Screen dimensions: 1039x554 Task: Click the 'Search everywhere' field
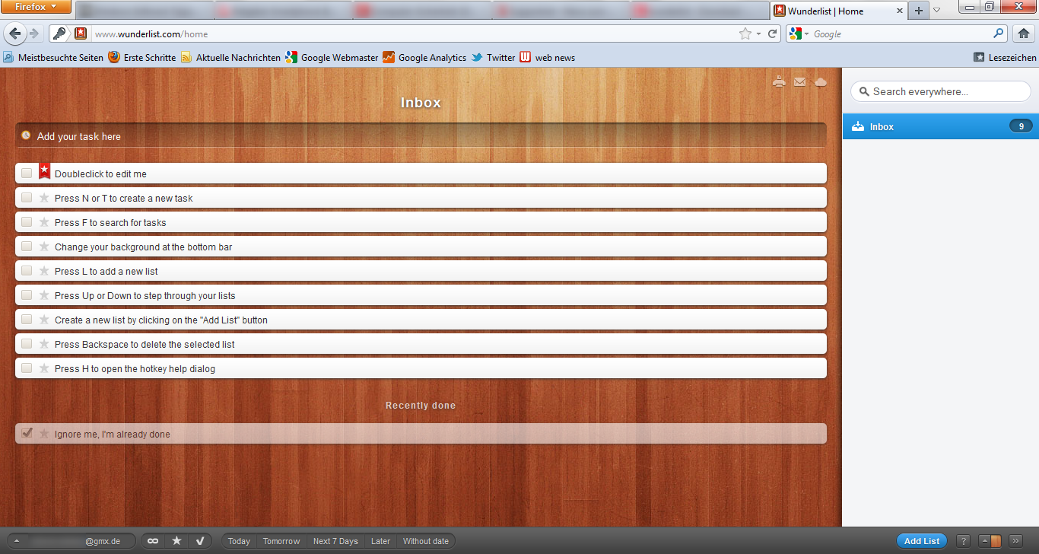click(x=940, y=91)
